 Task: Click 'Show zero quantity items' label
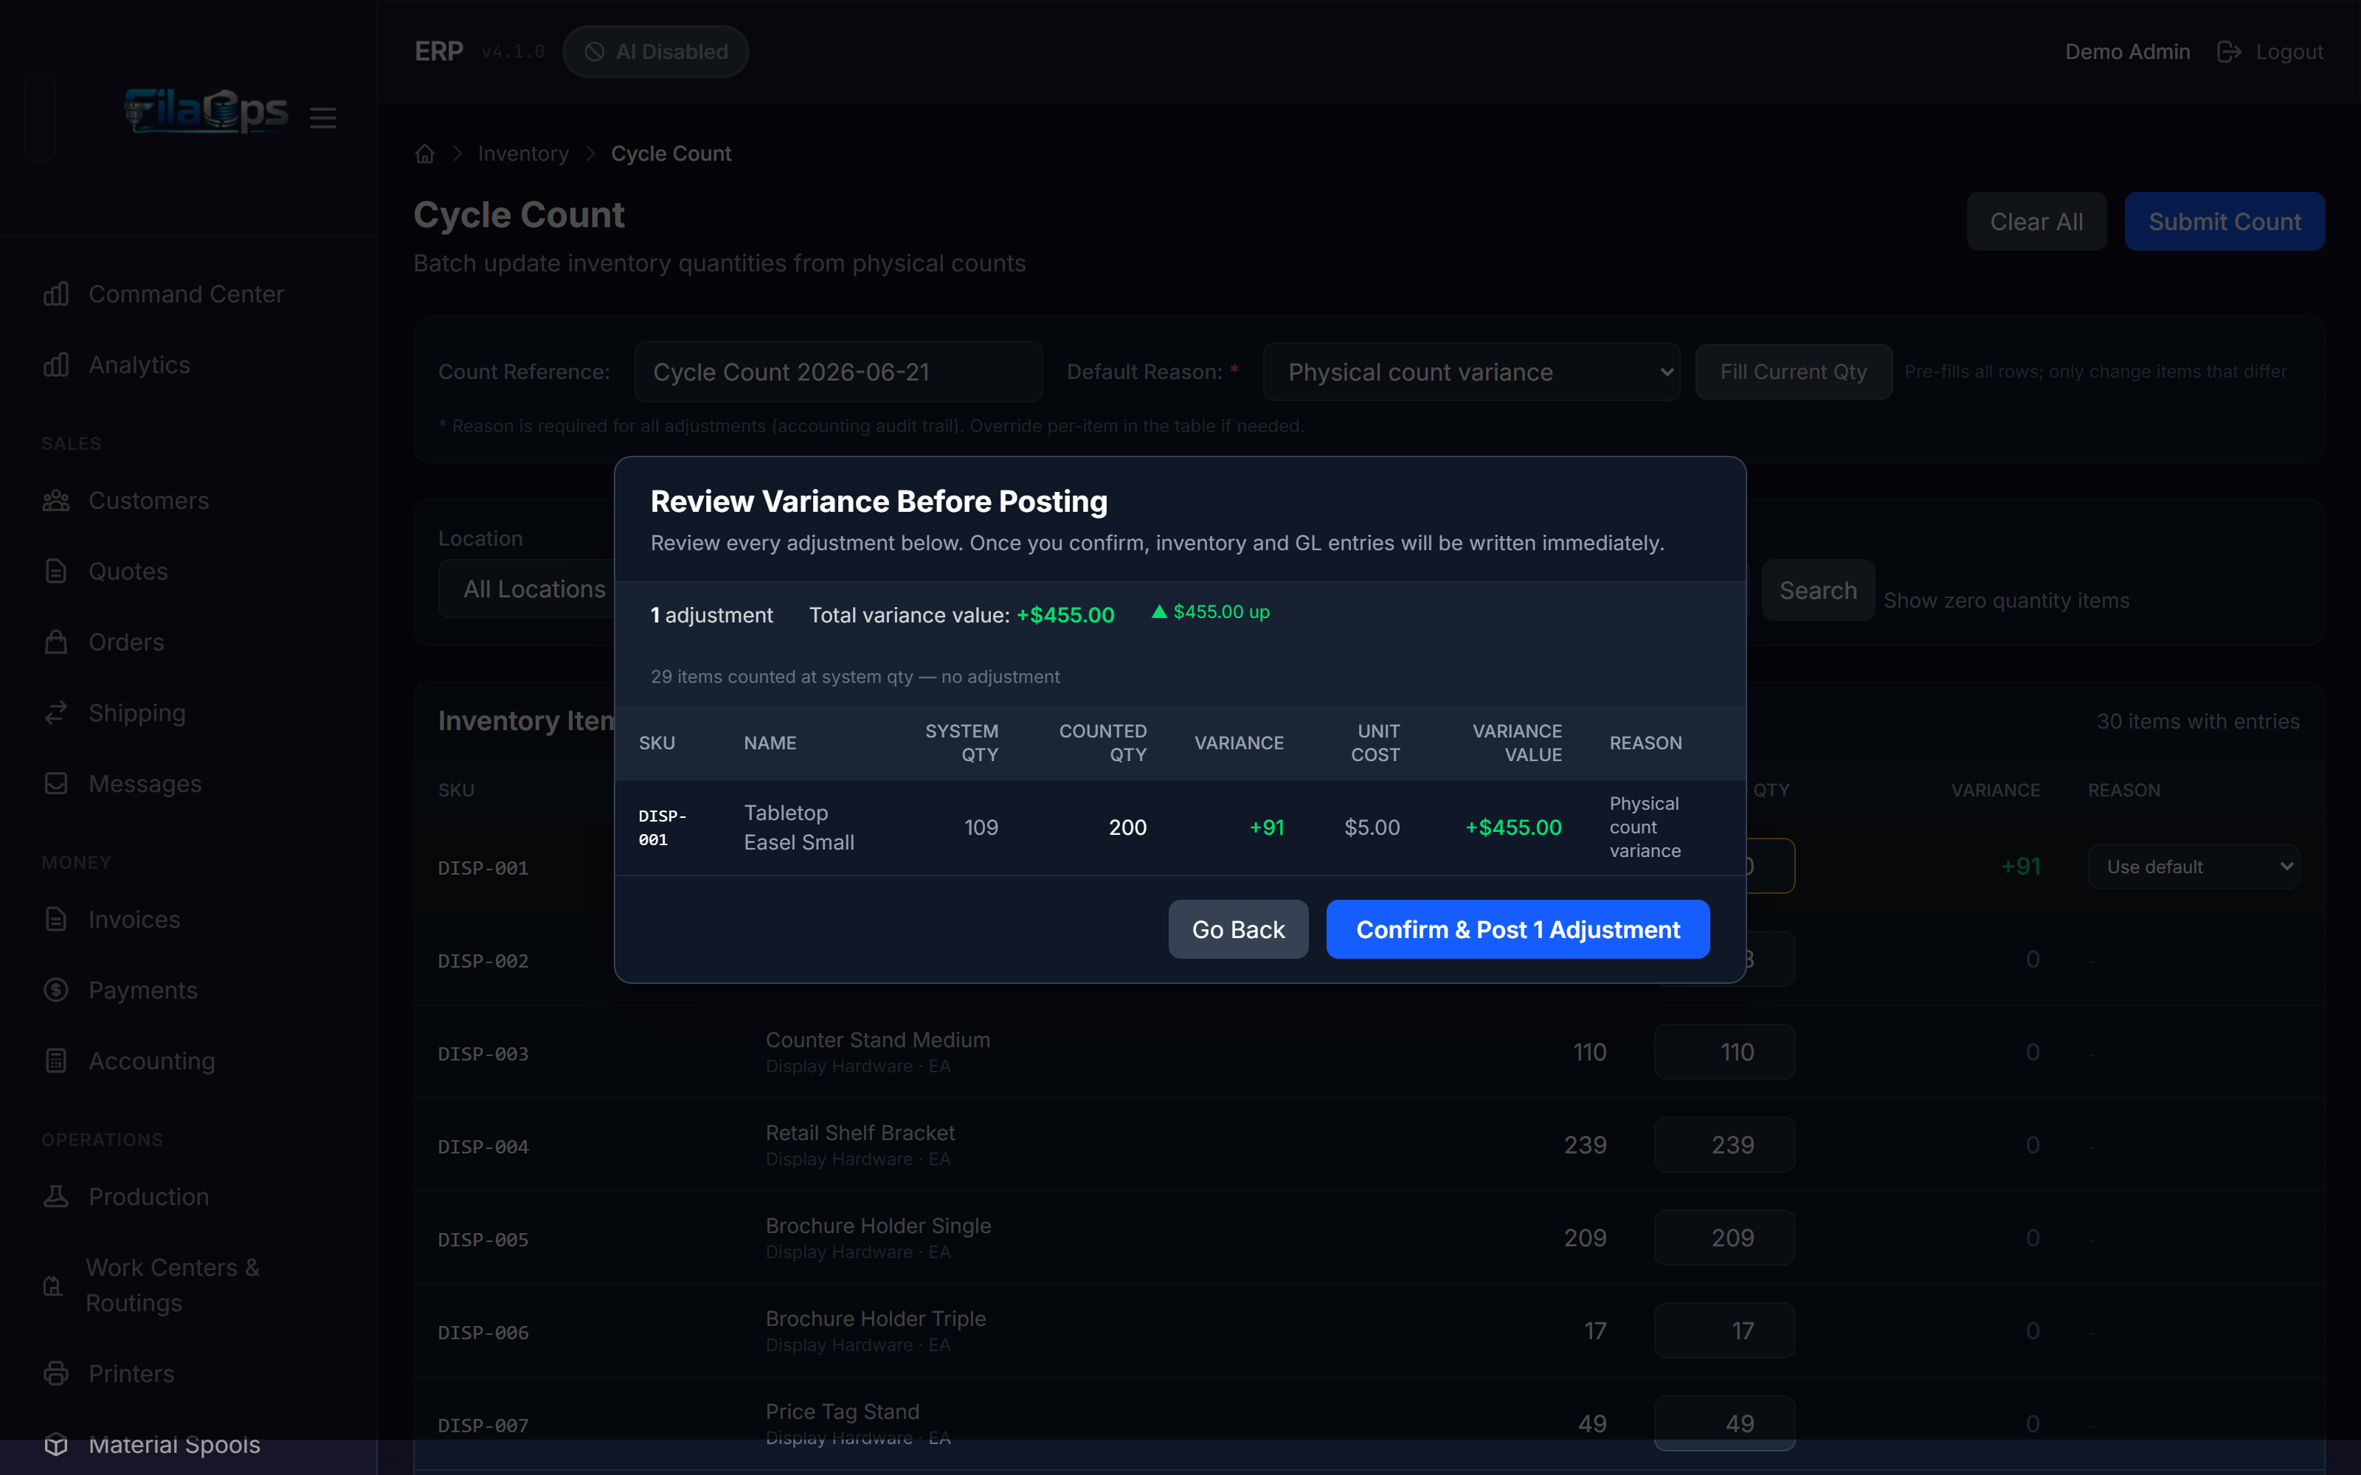[x=2006, y=601]
